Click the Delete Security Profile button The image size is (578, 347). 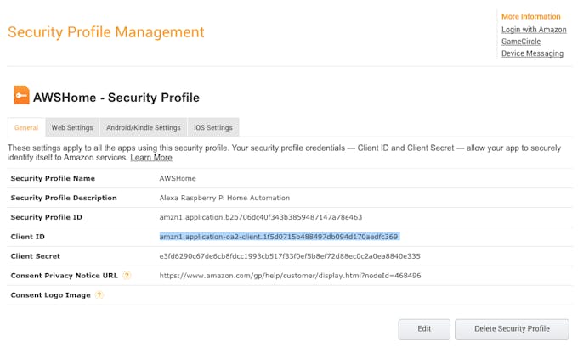(x=512, y=329)
